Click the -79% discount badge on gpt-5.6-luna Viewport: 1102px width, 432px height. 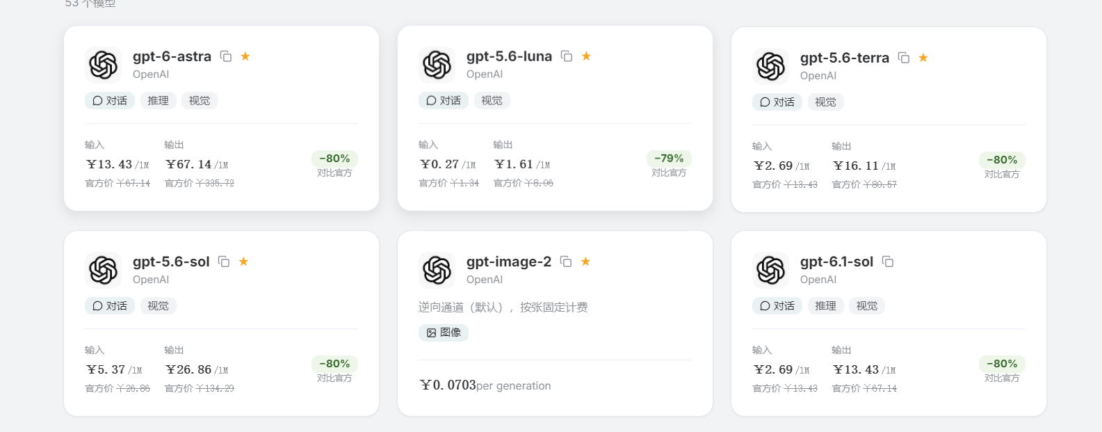tap(669, 159)
